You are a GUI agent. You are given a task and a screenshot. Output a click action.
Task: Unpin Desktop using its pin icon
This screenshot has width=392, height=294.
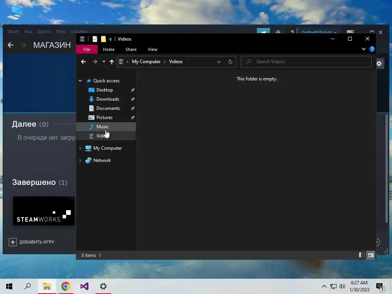click(x=133, y=90)
